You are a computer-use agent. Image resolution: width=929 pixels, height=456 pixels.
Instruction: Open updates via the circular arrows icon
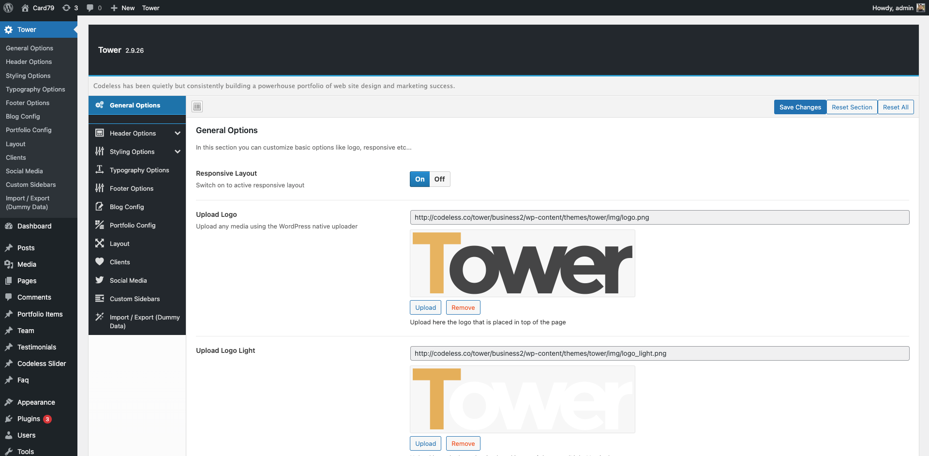(66, 8)
